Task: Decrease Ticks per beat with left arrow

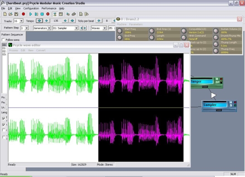Action: point(99,20)
